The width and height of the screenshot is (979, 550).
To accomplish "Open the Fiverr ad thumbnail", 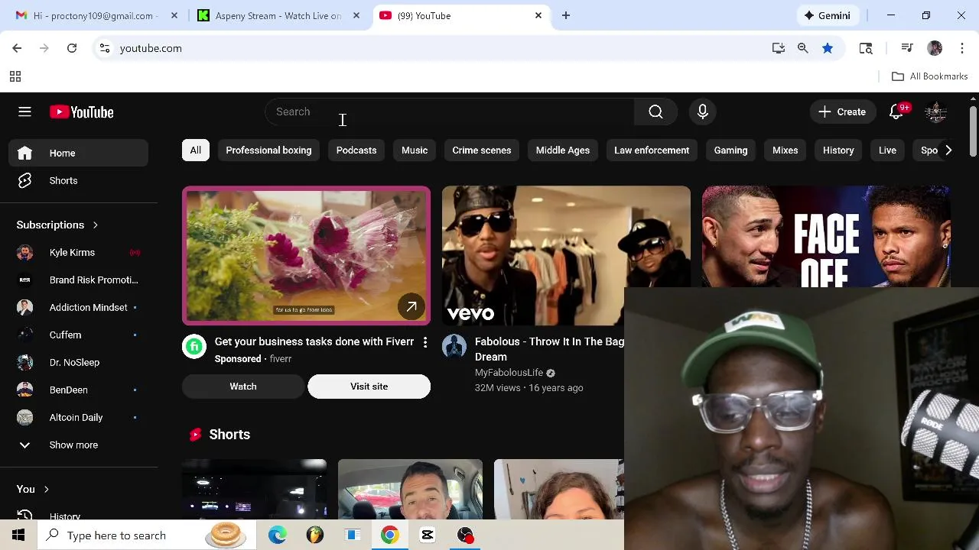I will point(306,256).
